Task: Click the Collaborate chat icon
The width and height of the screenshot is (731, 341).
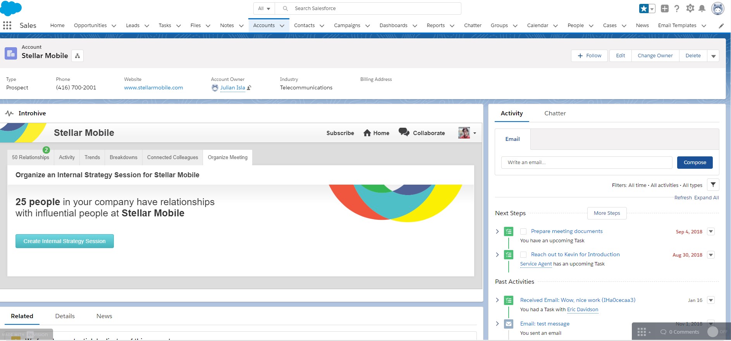Action: (404, 132)
